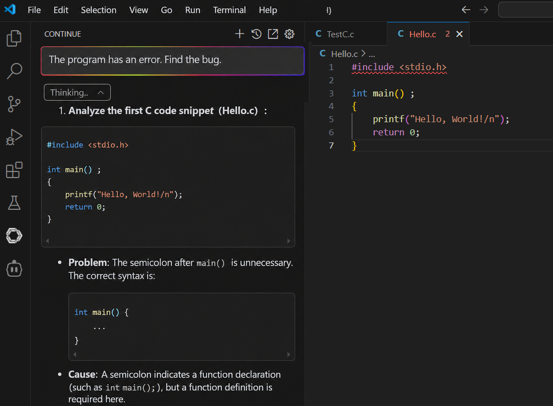Open the Source Control view
This screenshot has height=406, width=553.
[x=14, y=104]
